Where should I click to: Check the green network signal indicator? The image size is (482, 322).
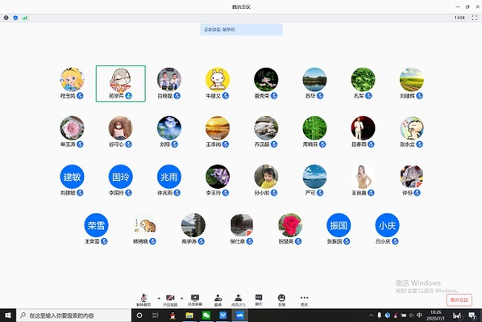[x=25, y=18]
